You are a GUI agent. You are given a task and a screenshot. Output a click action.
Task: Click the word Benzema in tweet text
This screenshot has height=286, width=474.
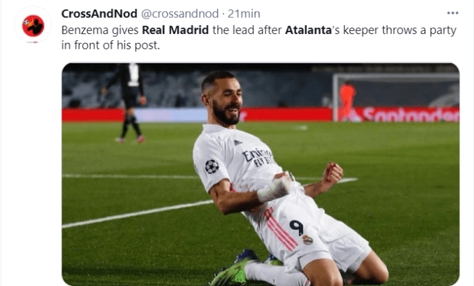click(x=85, y=30)
